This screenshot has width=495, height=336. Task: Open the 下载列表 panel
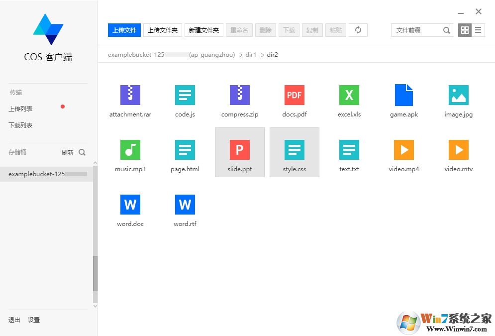point(20,125)
